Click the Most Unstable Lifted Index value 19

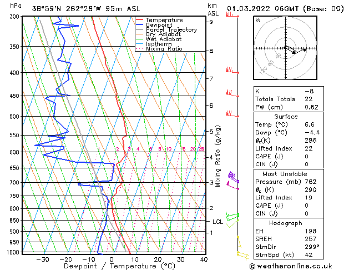(x=308, y=198)
